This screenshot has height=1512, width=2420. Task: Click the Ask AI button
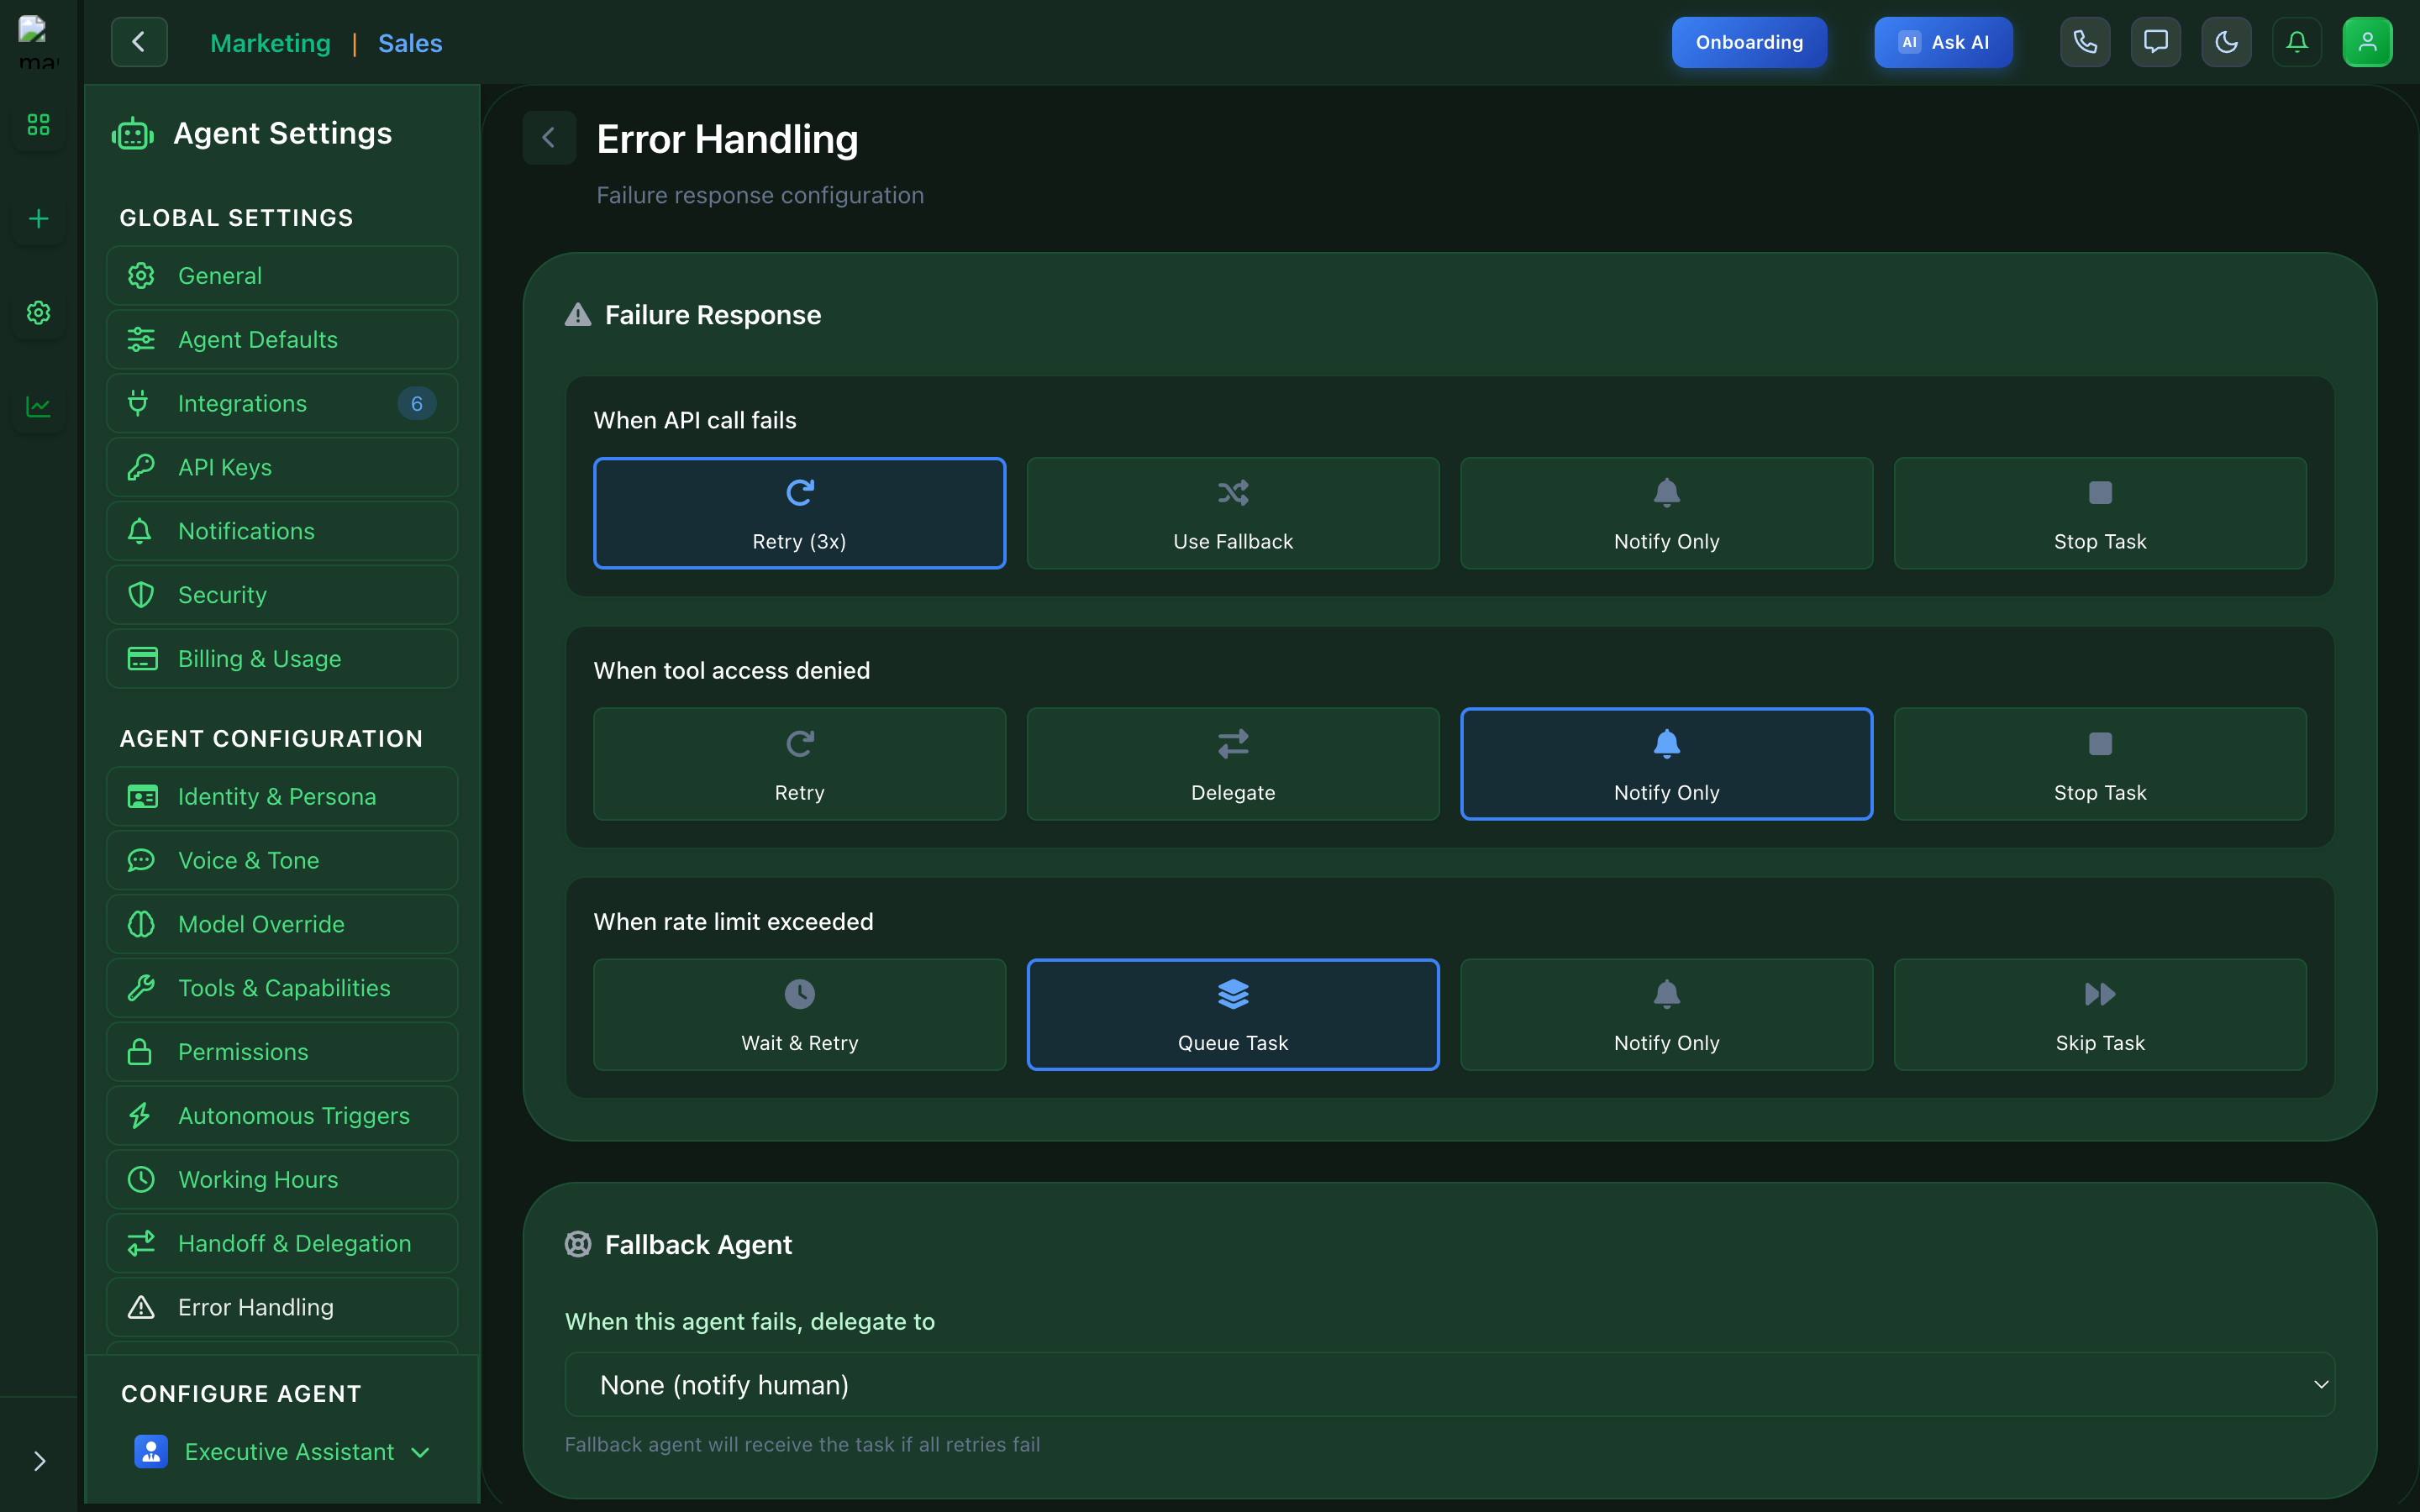click(1943, 42)
